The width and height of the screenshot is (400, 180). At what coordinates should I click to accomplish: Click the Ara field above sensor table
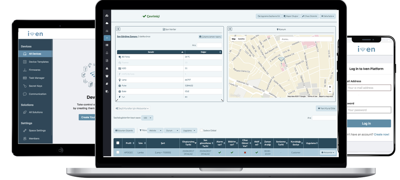209,45
